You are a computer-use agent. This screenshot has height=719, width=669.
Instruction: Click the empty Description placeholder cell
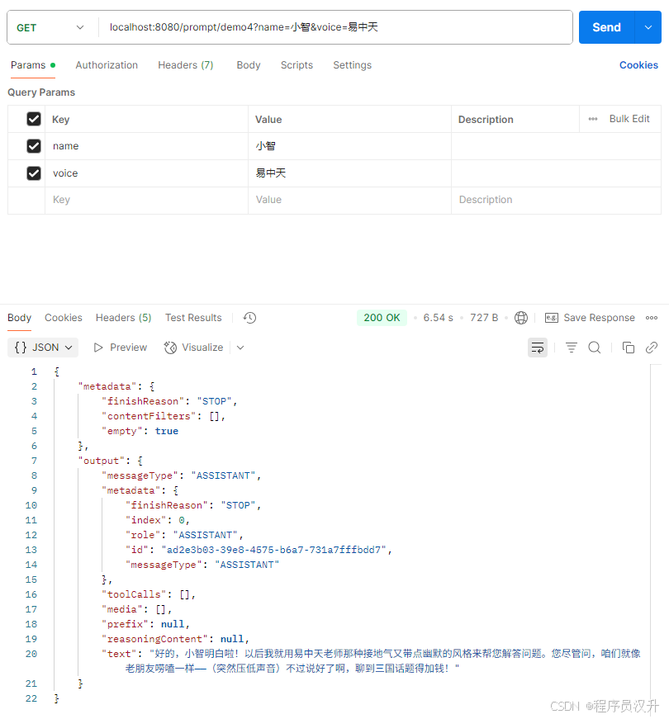click(x=556, y=201)
